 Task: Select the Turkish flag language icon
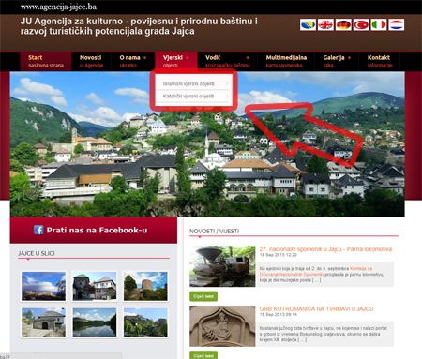(361, 24)
